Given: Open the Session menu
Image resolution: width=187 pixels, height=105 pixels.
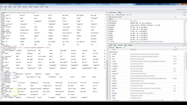Looking at the screenshot, I should (x=25, y=7).
